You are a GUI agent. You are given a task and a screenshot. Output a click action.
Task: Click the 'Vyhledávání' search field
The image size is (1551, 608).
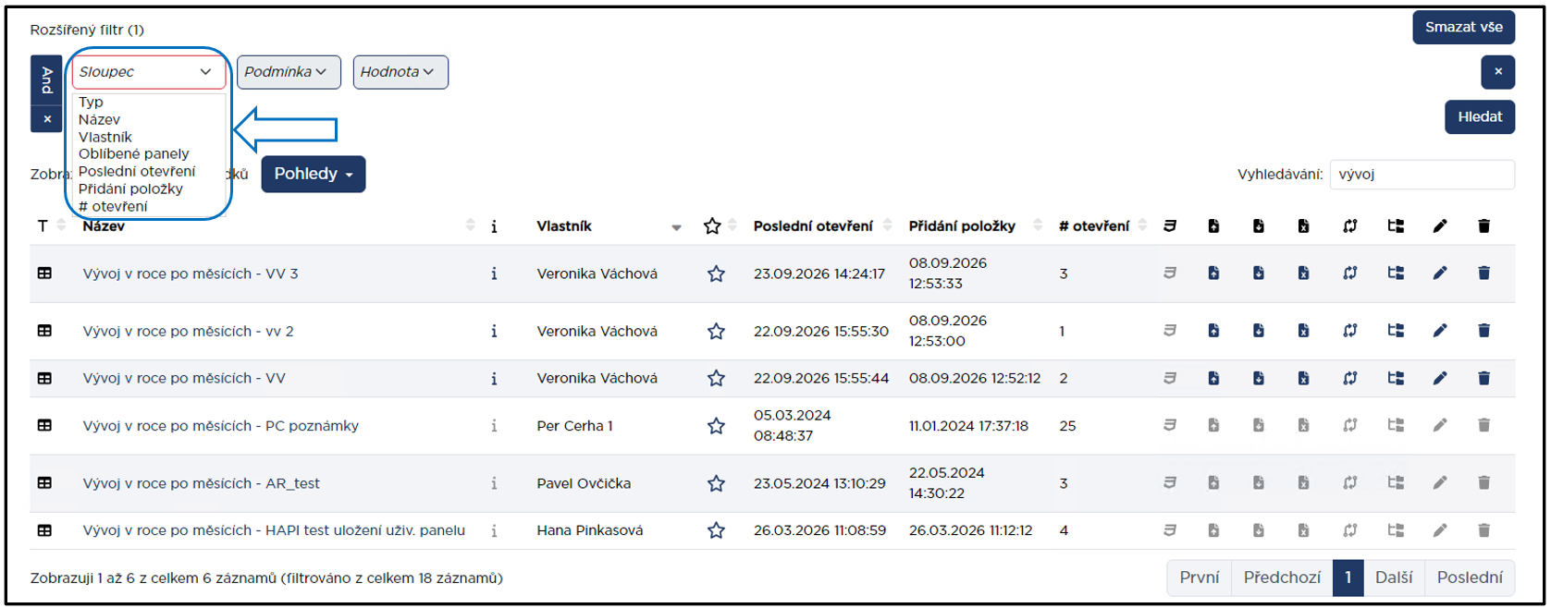[1422, 175]
